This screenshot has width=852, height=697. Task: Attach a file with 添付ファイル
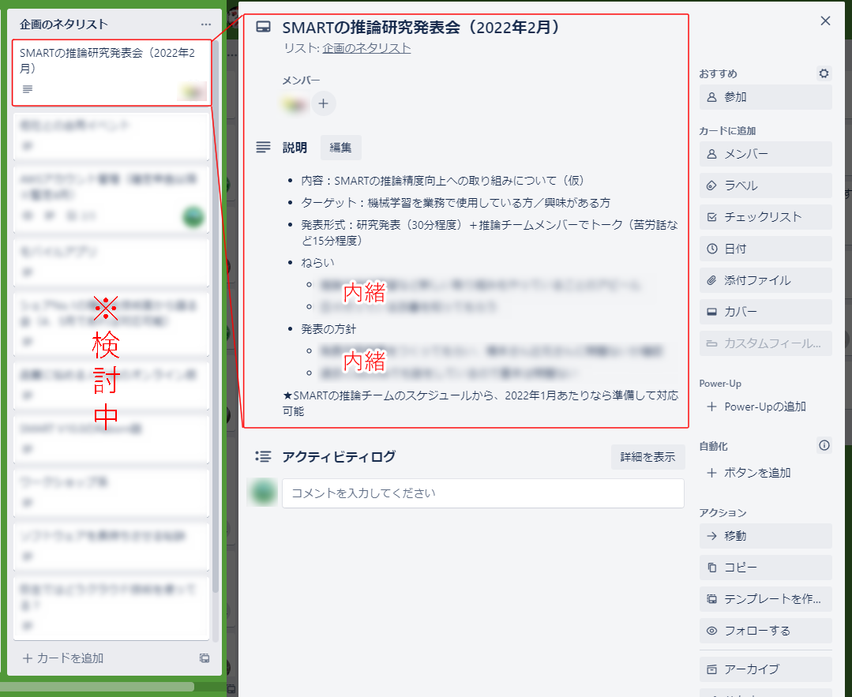(765, 280)
